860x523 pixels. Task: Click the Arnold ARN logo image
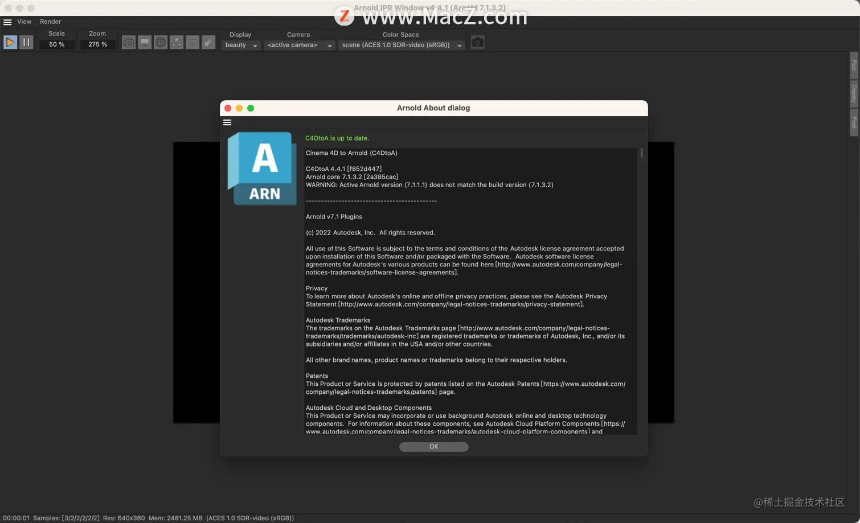click(x=262, y=168)
